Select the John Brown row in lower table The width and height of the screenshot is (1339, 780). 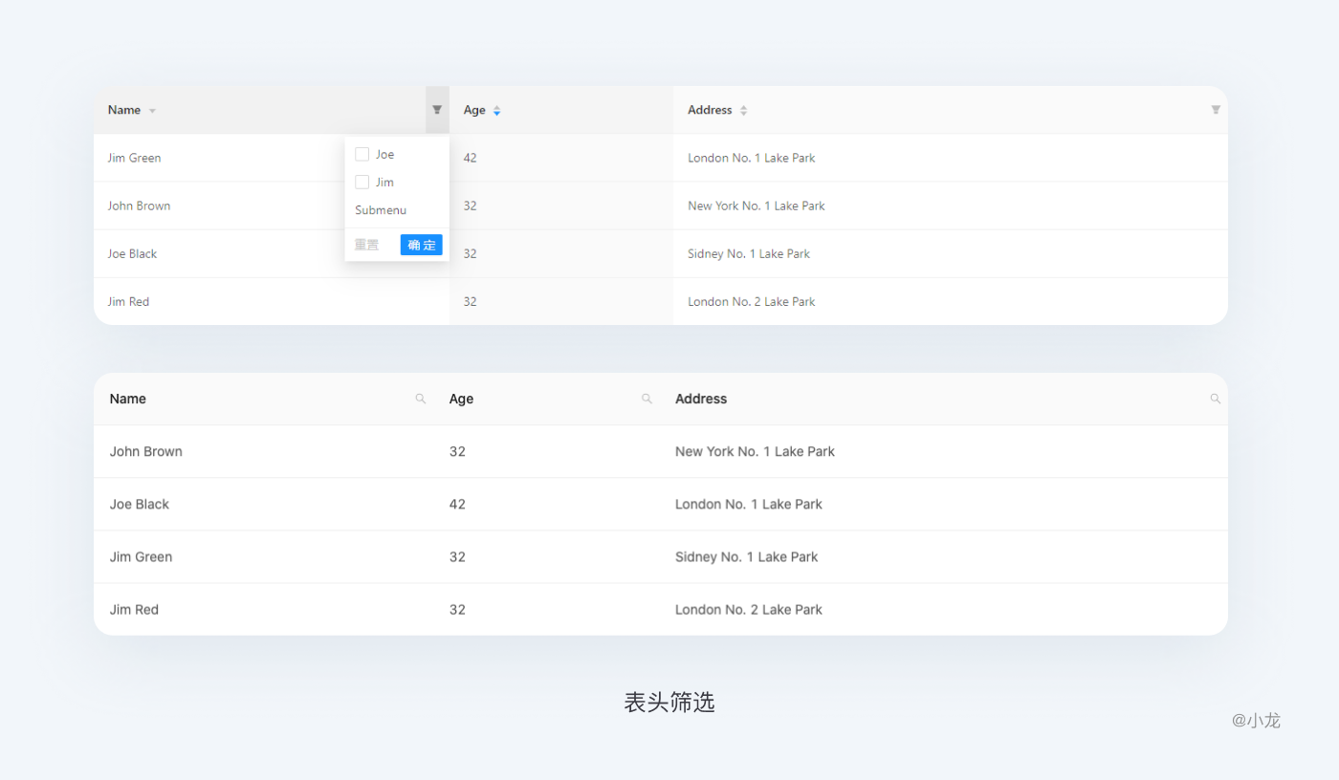[x=146, y=451]
